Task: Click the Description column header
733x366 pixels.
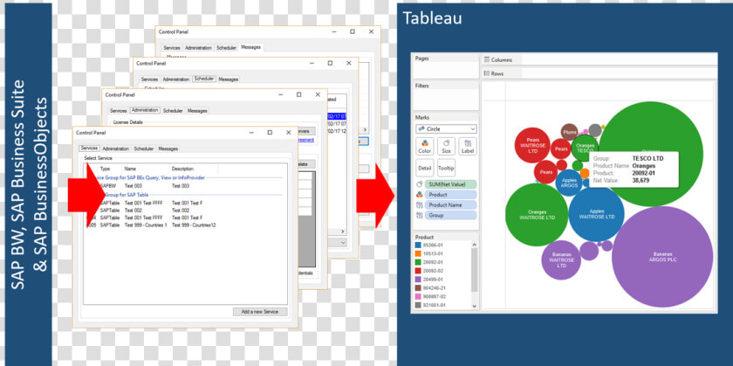Action: point(193,169)
